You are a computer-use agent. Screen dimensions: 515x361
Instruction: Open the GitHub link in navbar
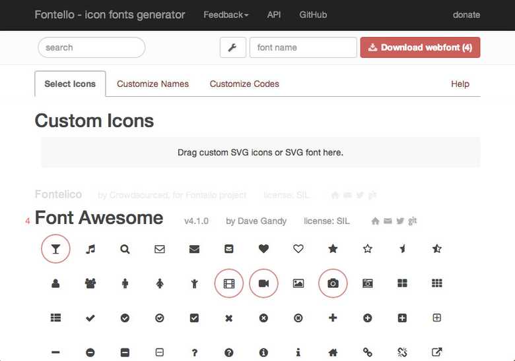[313, 14]
